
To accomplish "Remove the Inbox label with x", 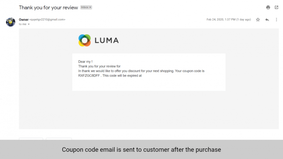I will (x=90, y=7).
